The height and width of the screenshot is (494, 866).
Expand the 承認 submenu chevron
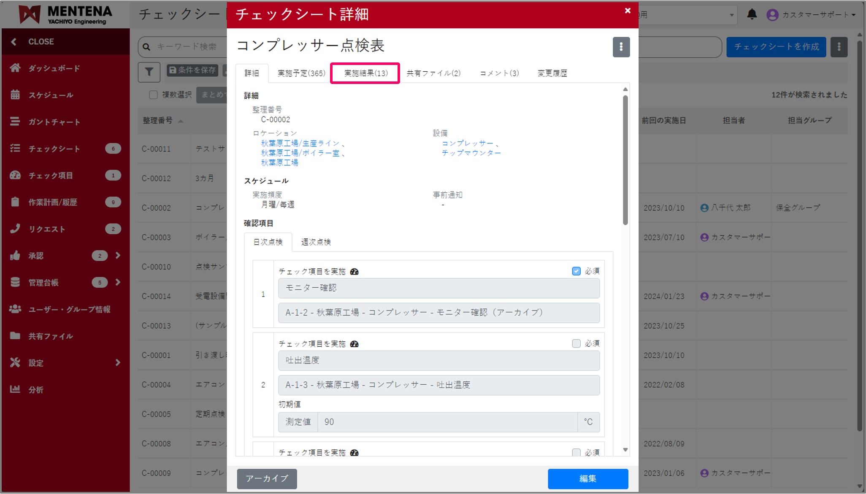point(118,255)
